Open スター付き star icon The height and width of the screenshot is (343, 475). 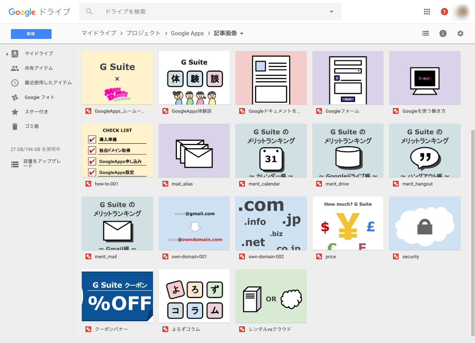click(15, 112)
